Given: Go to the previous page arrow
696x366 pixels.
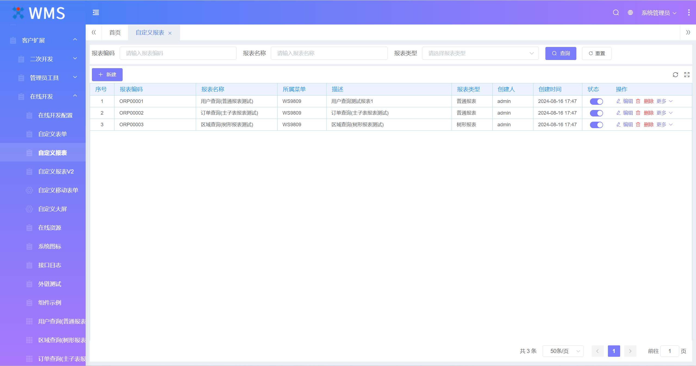Looking at the screenshot, I should coord(598,351).
